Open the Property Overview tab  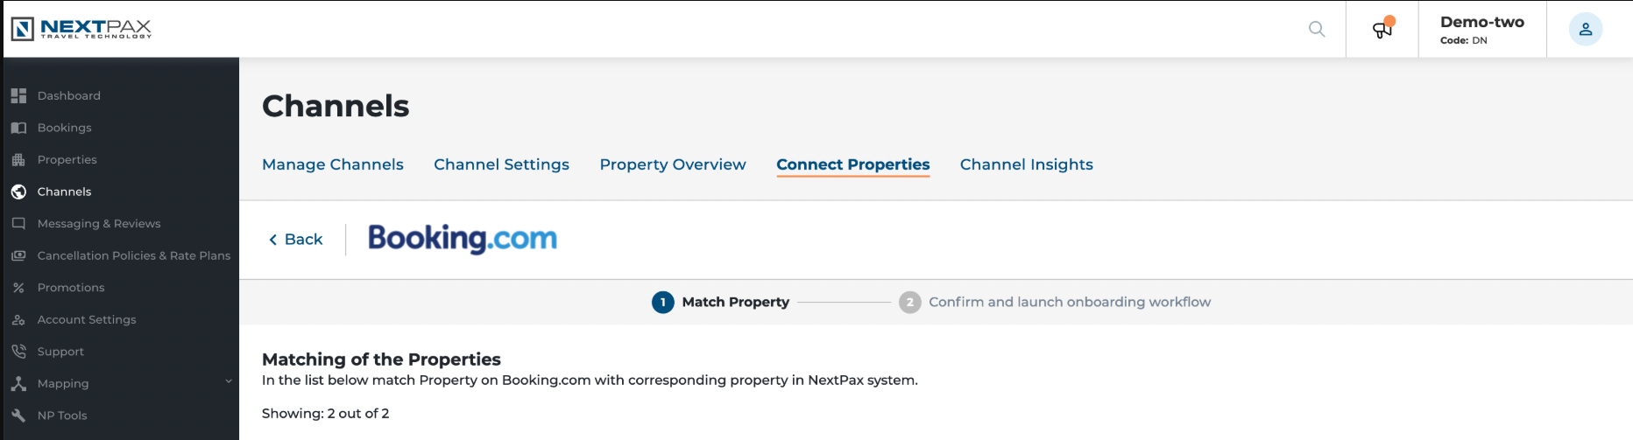673,164
